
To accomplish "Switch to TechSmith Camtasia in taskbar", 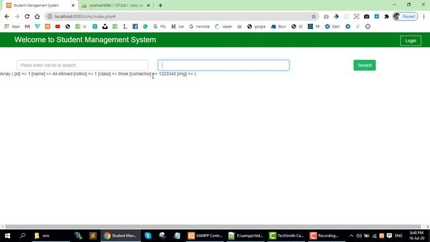I will point(286,236).
